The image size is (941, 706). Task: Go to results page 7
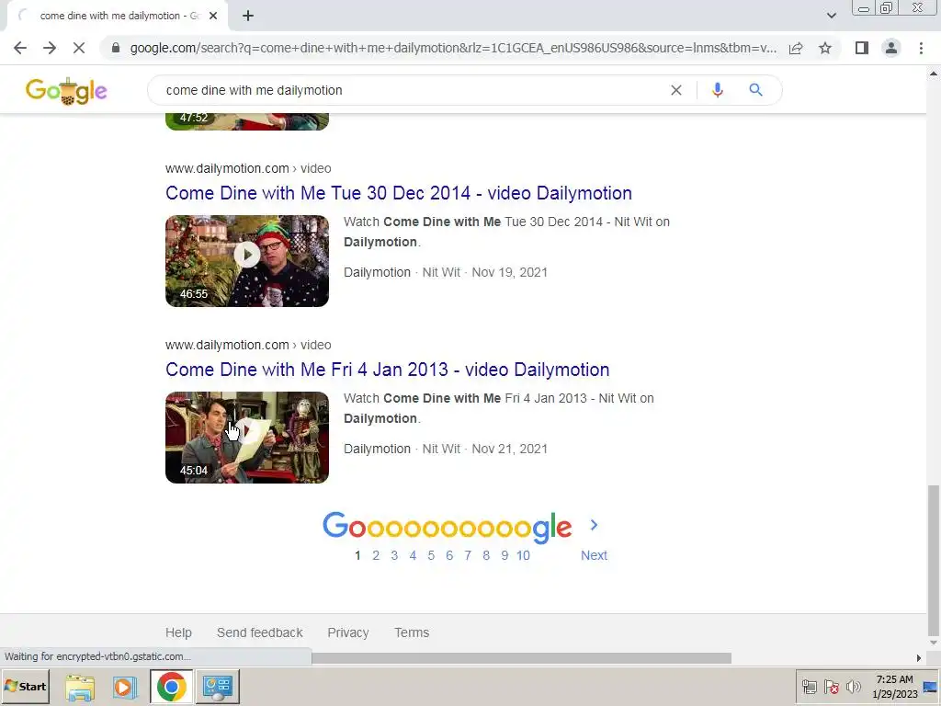468,556
